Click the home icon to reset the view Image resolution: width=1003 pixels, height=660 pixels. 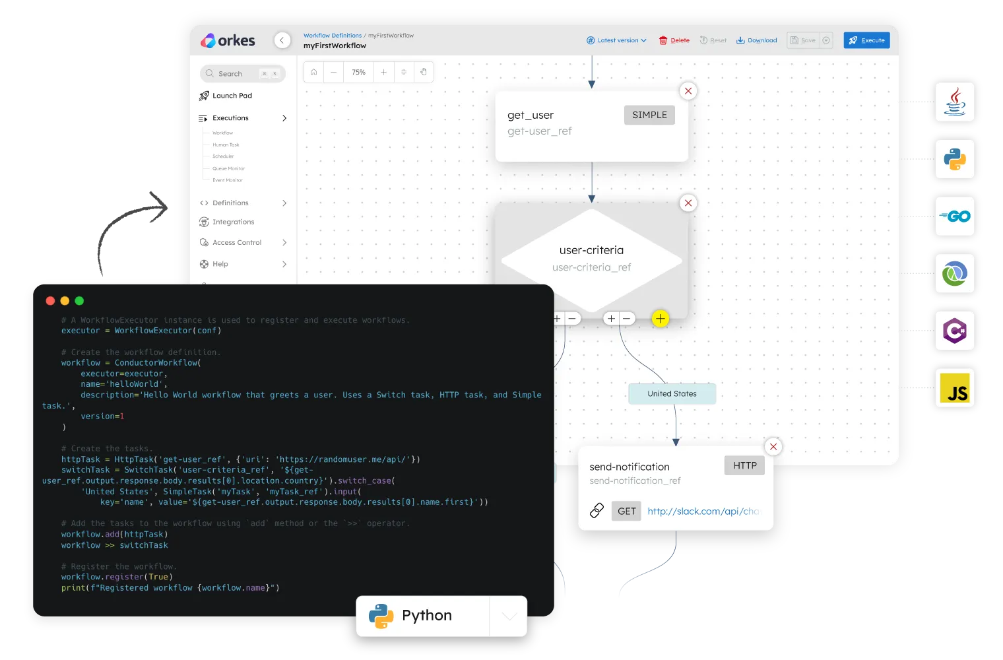[x=313, y=72]
